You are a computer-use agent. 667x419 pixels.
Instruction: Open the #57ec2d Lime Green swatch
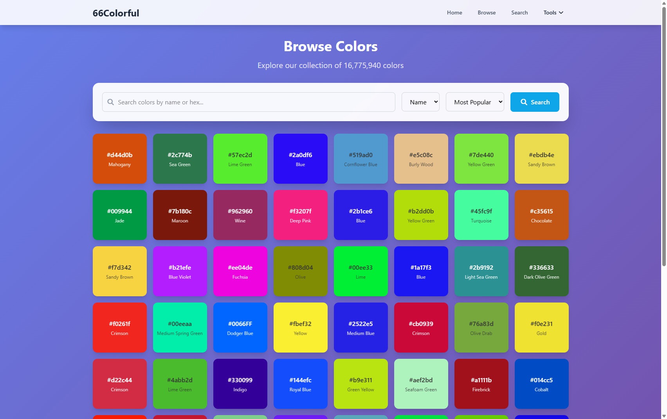tap(240, 159)
